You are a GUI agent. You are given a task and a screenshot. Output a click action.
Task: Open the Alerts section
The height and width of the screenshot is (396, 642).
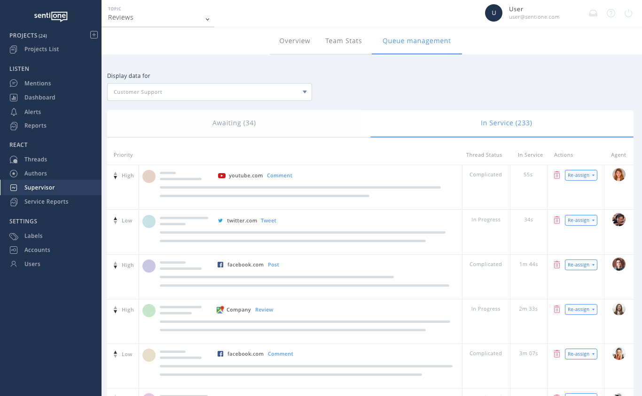click(33, 112)
